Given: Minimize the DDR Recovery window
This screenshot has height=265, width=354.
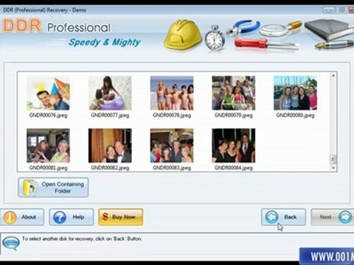Looking at the screenshot, I should coord(329,10).
